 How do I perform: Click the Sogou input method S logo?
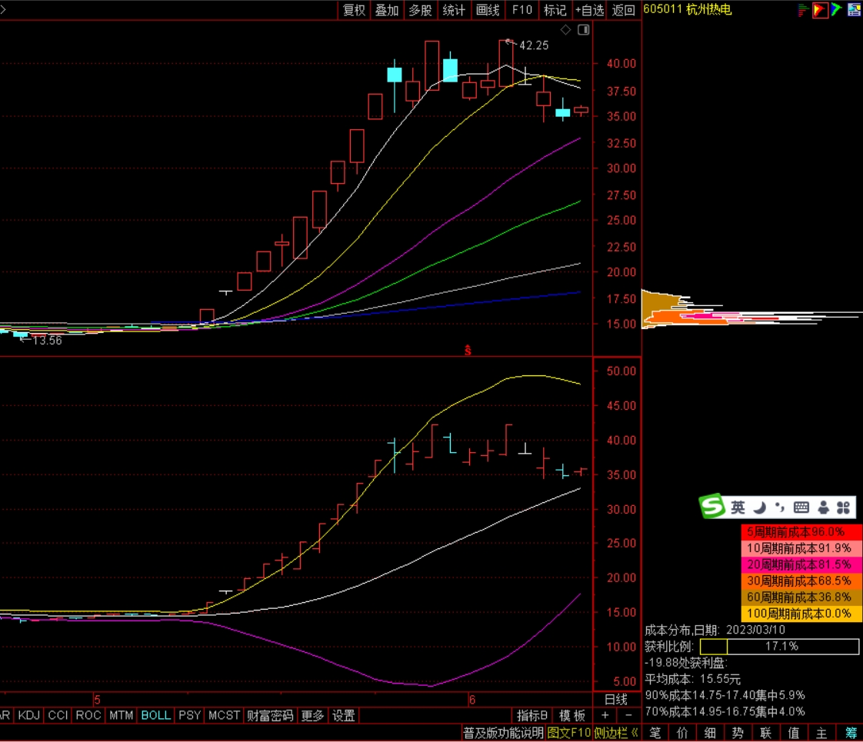pos(712,507)
